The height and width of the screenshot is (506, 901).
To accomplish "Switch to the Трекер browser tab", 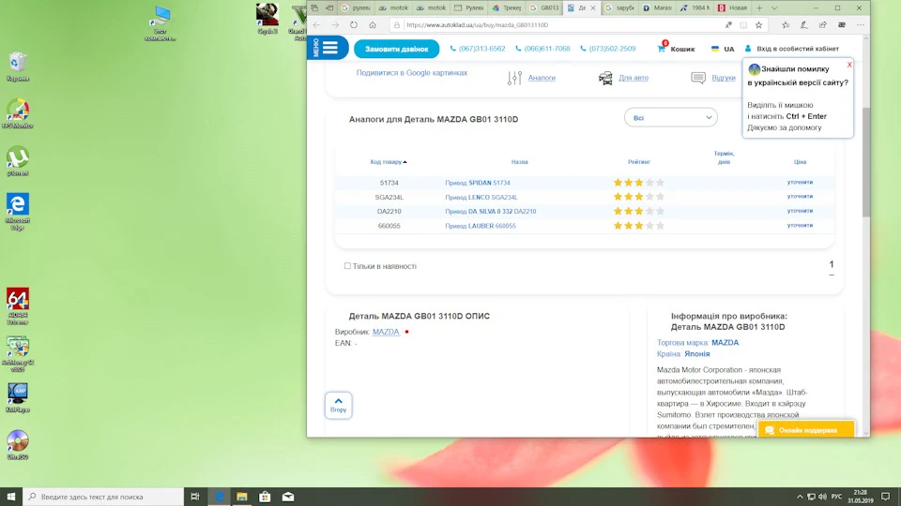I will pos(506,8).
